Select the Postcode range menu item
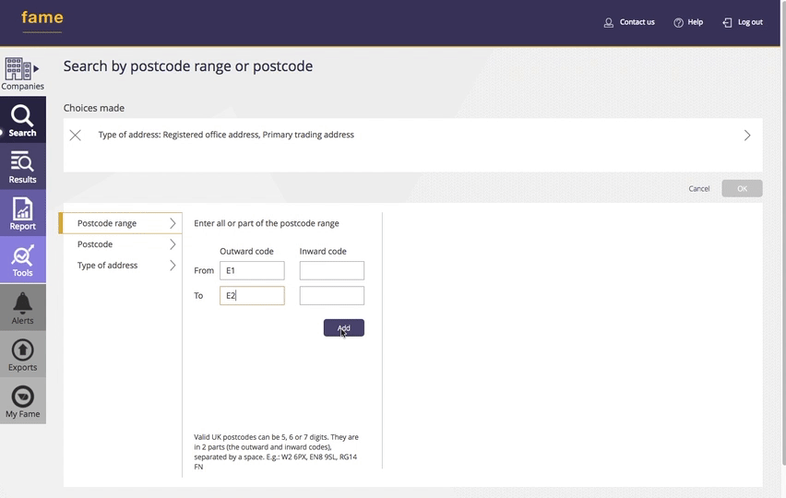This screenshot has width=786, height=498. pos(121,223)
